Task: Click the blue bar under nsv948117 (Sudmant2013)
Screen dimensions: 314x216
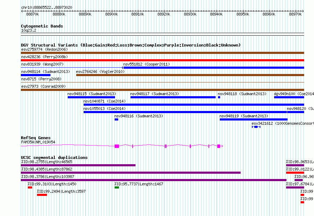Action: point(173,97)
